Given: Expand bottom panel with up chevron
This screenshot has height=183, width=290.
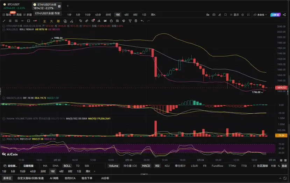Looking at the screenshot, I should [x=280, y=178].
